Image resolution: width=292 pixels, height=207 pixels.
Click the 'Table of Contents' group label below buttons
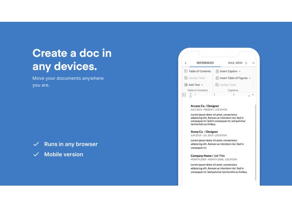pyautogui.click(x=197, y=91)
